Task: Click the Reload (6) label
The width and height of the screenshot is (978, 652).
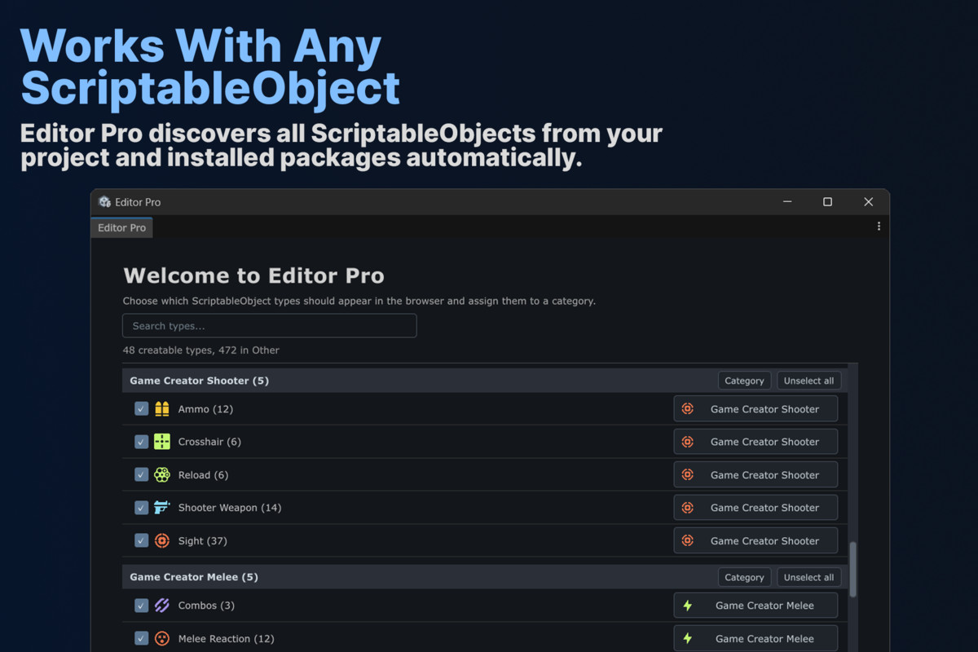Action: pyautogui.click(x=203, y=475)
